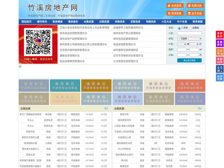Open the 贵宾套餐 VIP package button
The width and height of the screenshot is (224, 168).
tap(175, 13)
